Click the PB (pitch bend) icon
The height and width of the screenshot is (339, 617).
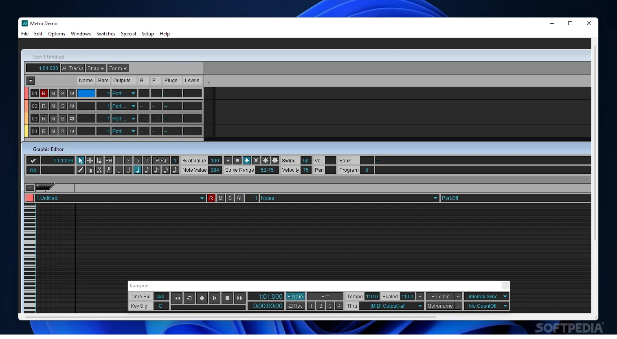click(108, 160)
